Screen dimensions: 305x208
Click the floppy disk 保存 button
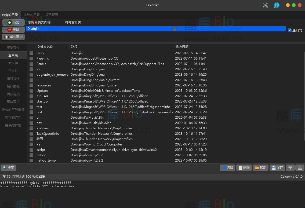[x=277, y=168]
